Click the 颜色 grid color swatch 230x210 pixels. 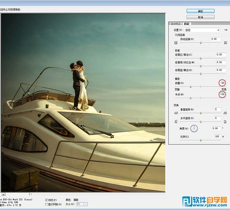click(76, 200)
